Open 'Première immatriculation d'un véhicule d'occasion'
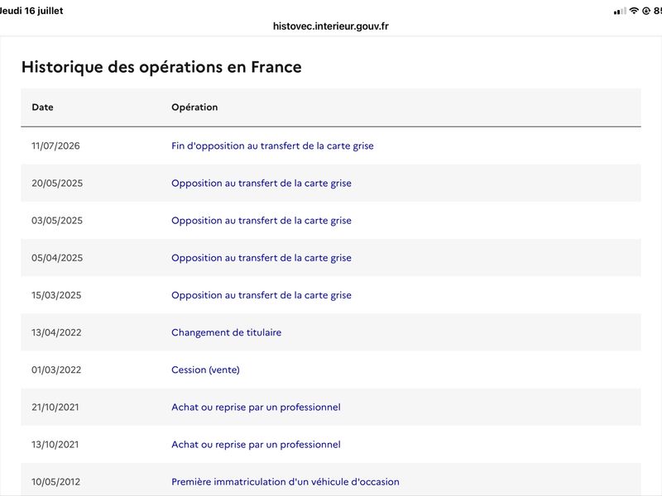Screen dimensions: 662x496 (x=285, y=482)
